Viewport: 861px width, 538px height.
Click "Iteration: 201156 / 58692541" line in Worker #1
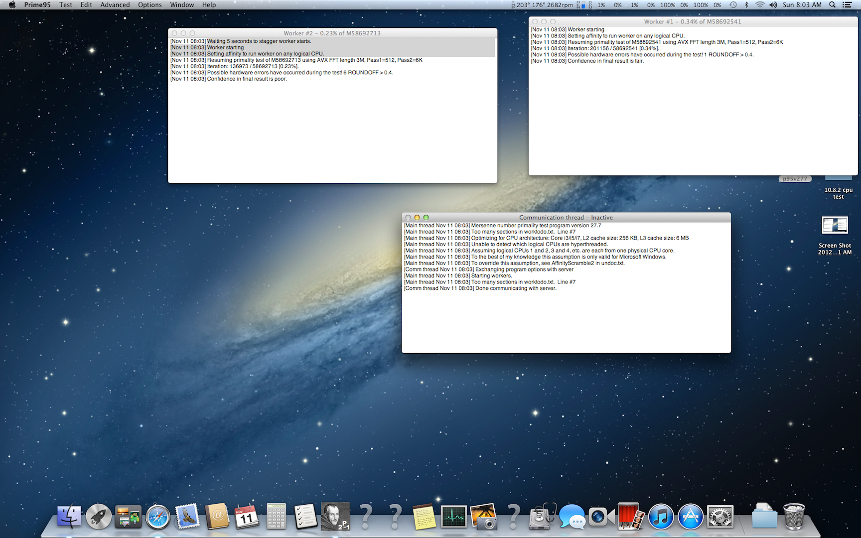coord(595,49)
